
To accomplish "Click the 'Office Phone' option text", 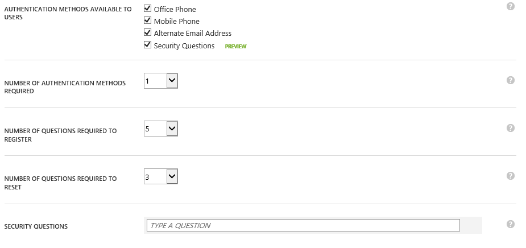I will coord(175,10).
